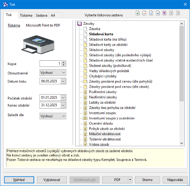This screenshot has height=186, width=190.
Task: Increase Kopie count with the up arrow
Action: click(63, 62)
